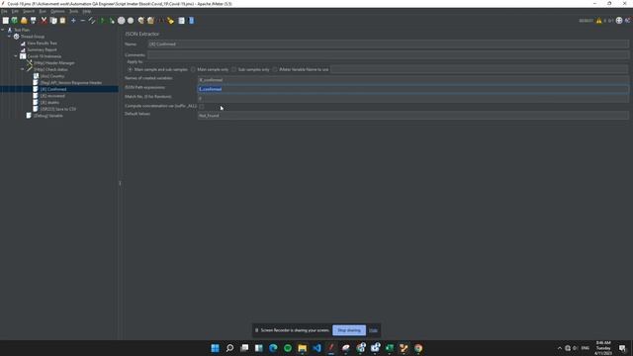The width and height of the screenshot is (633, 356).
Task: Collapse the Thread Group node
Action: pyautogui.click(x=9, y=37)
